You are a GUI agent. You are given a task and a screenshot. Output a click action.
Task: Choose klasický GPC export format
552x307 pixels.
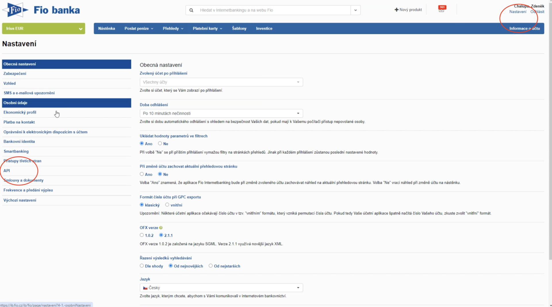pyautogui.click(x=142, y=205)
